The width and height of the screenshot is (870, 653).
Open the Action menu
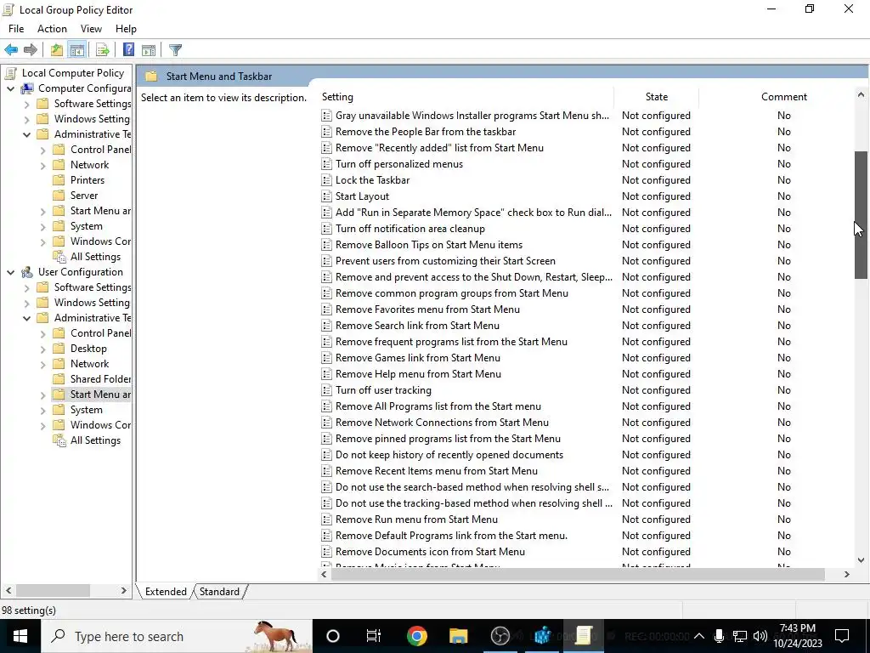click(52, 29)
